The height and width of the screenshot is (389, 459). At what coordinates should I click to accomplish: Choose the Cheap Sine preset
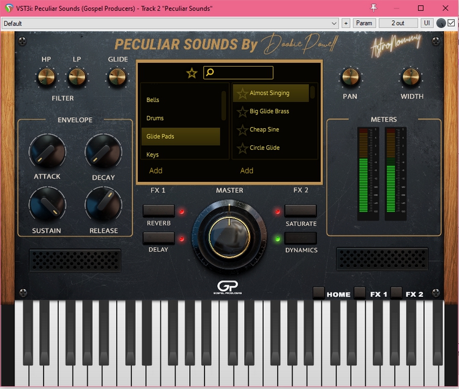[x=271, y=129]
